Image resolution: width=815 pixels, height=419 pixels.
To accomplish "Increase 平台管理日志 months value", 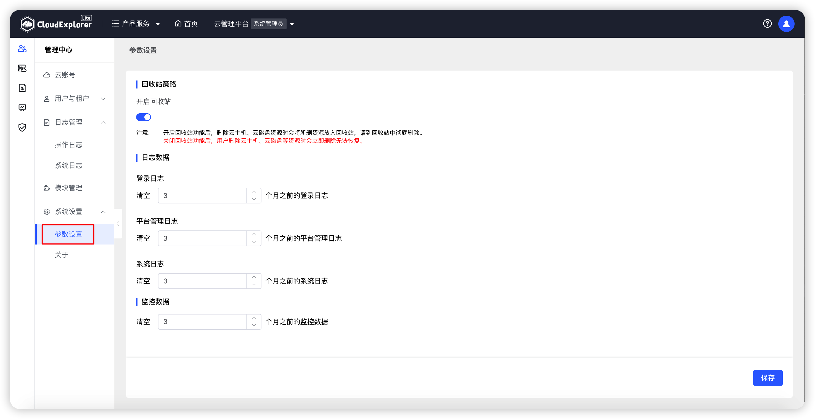I will (254, 235).
